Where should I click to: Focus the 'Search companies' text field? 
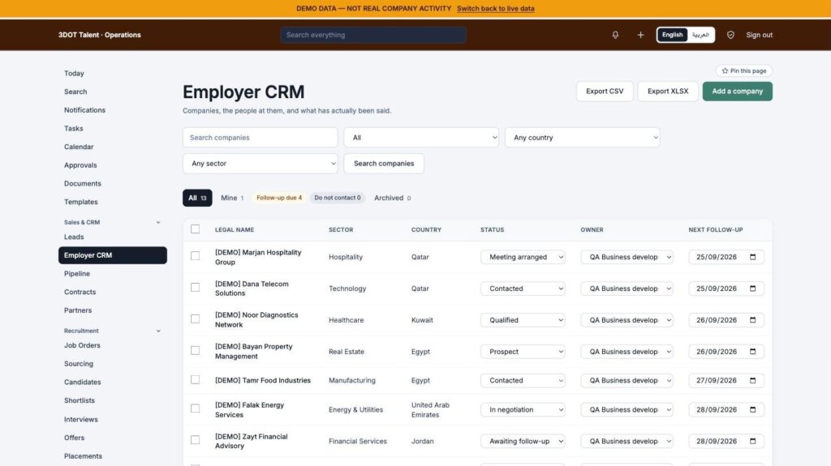click(x=260, y=138)
